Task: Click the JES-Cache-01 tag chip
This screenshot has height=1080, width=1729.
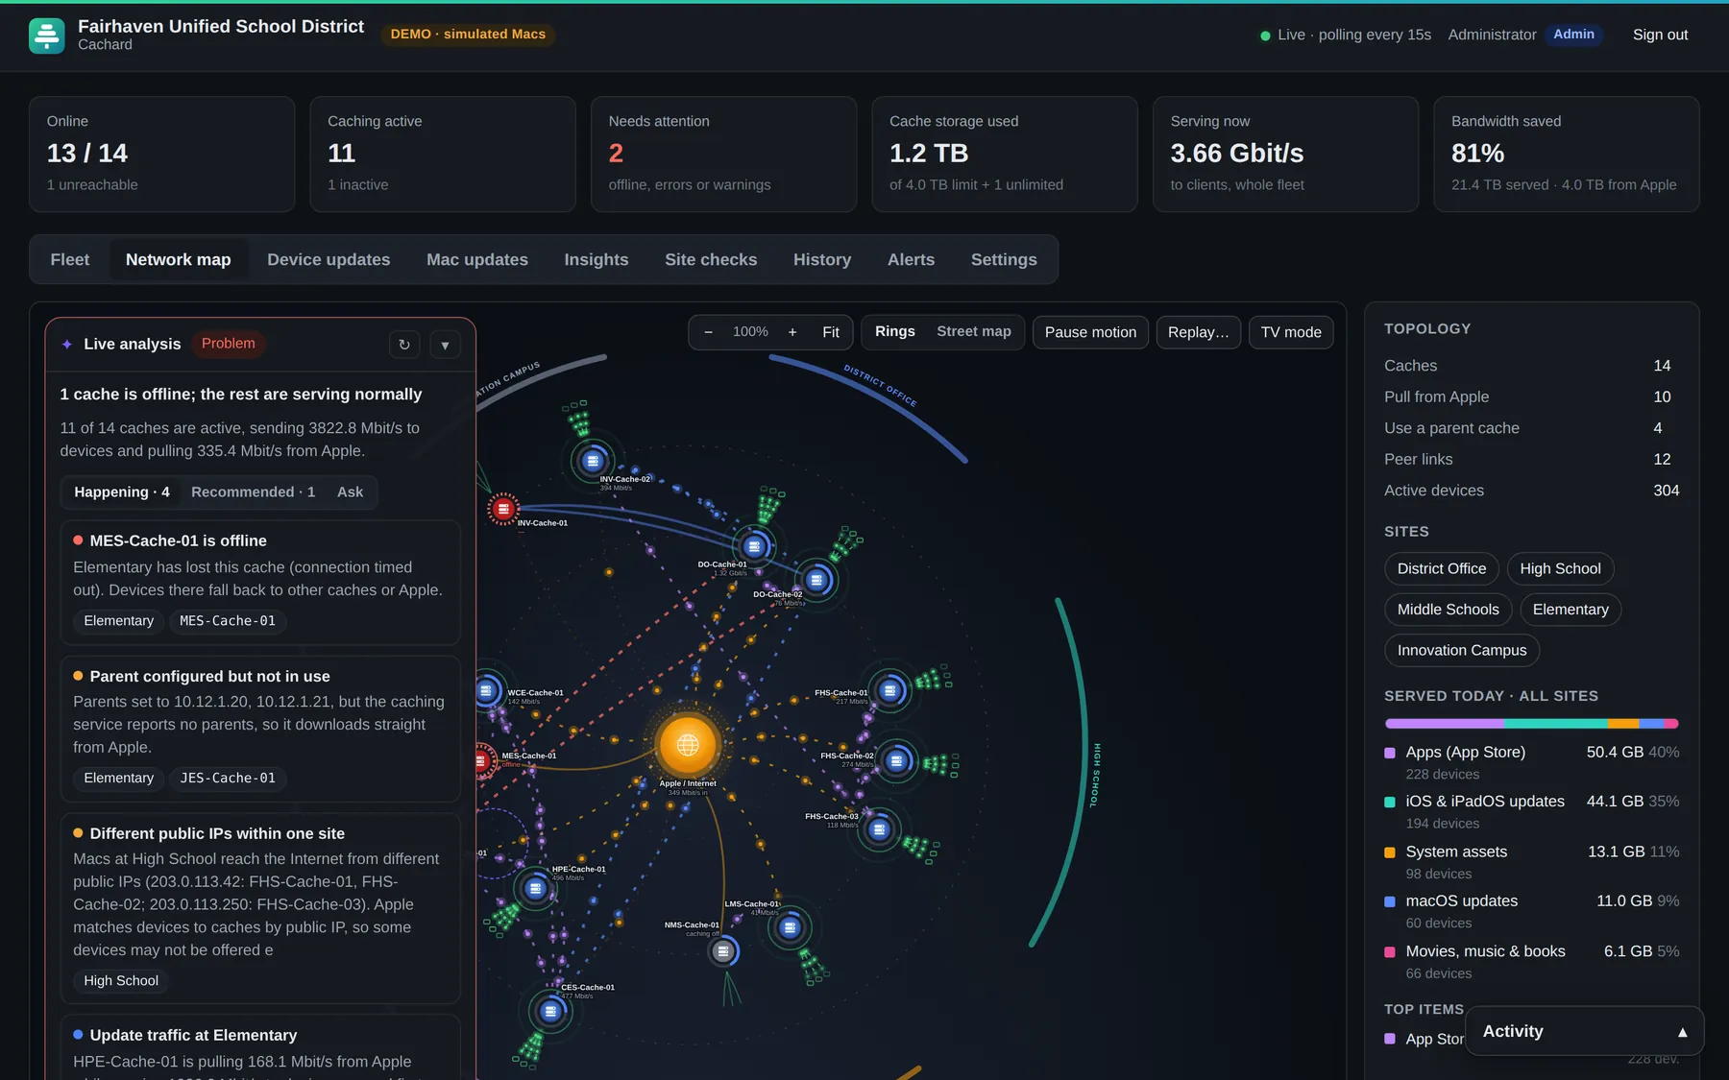Action: click(228, 779)
